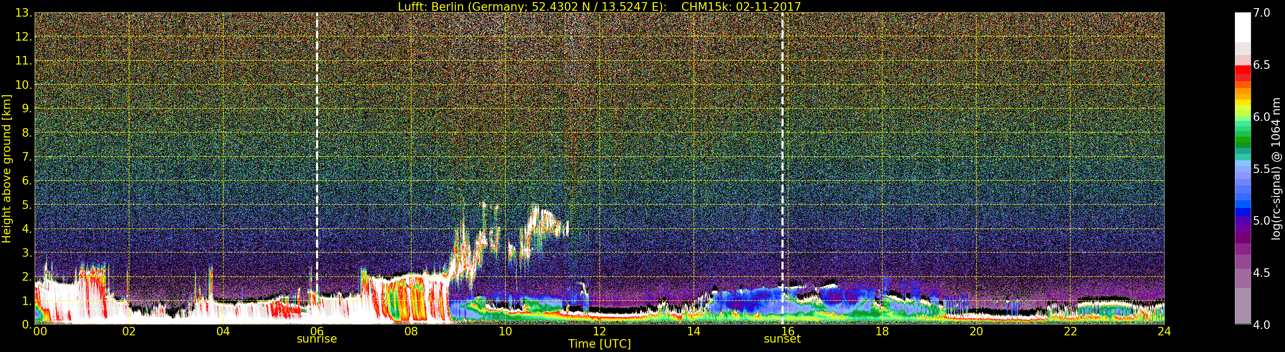Select the white dashed sunrise marker line
Viewport: 1285px width, 352px height.
click(x=317, y=168)
